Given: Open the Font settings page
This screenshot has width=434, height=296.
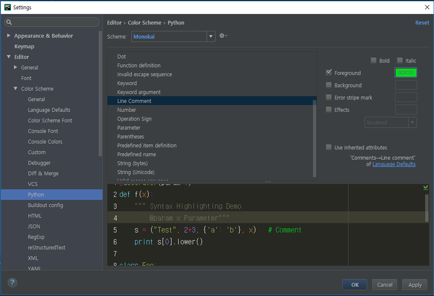Looking at the screenshot, I should 27,78.
